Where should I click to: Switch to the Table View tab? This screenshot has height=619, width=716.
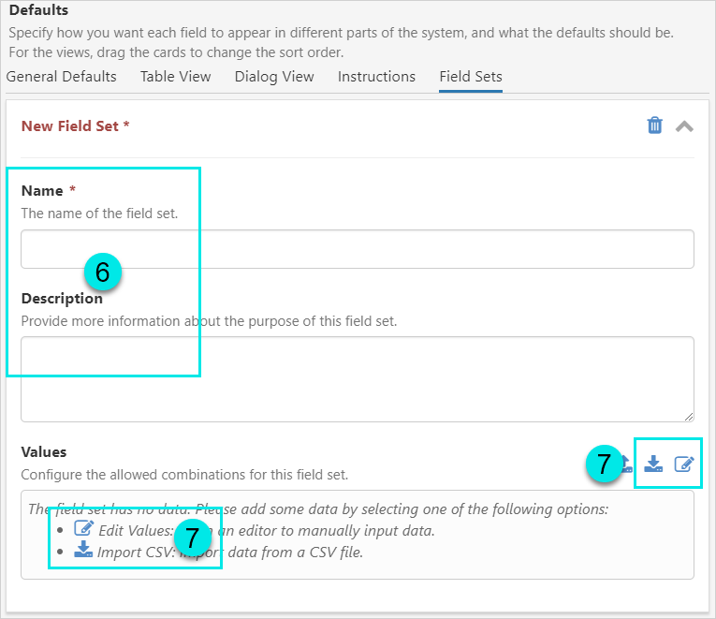[x=176, y=77]
